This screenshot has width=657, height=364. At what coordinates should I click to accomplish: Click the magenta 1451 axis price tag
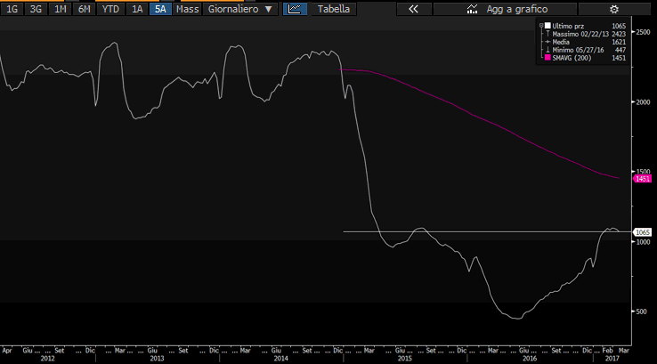(x=643, y=179)
